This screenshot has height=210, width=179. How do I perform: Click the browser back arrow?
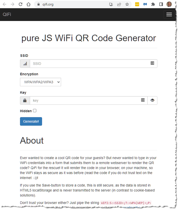click(4, 4)
